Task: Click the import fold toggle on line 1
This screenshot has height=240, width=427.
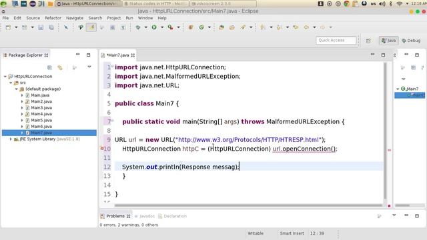Action: click(x=112, y=66)
